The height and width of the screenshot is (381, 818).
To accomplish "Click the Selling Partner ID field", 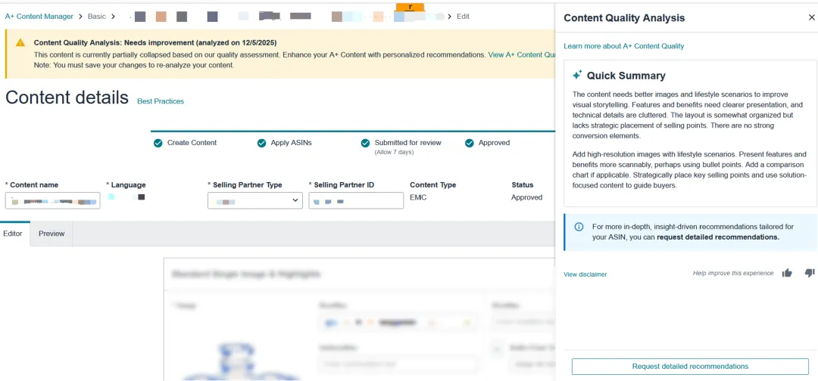I will tap(355, 200).
